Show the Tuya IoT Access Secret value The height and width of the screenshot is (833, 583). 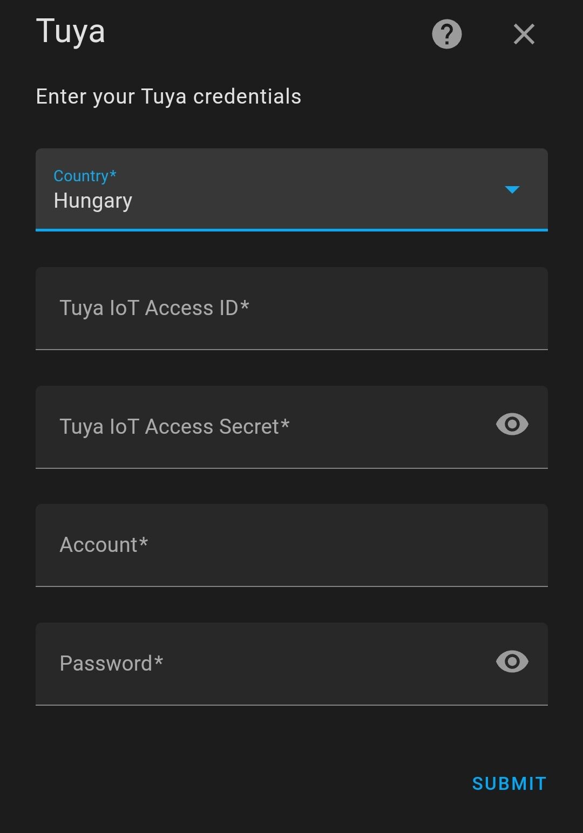512,424
